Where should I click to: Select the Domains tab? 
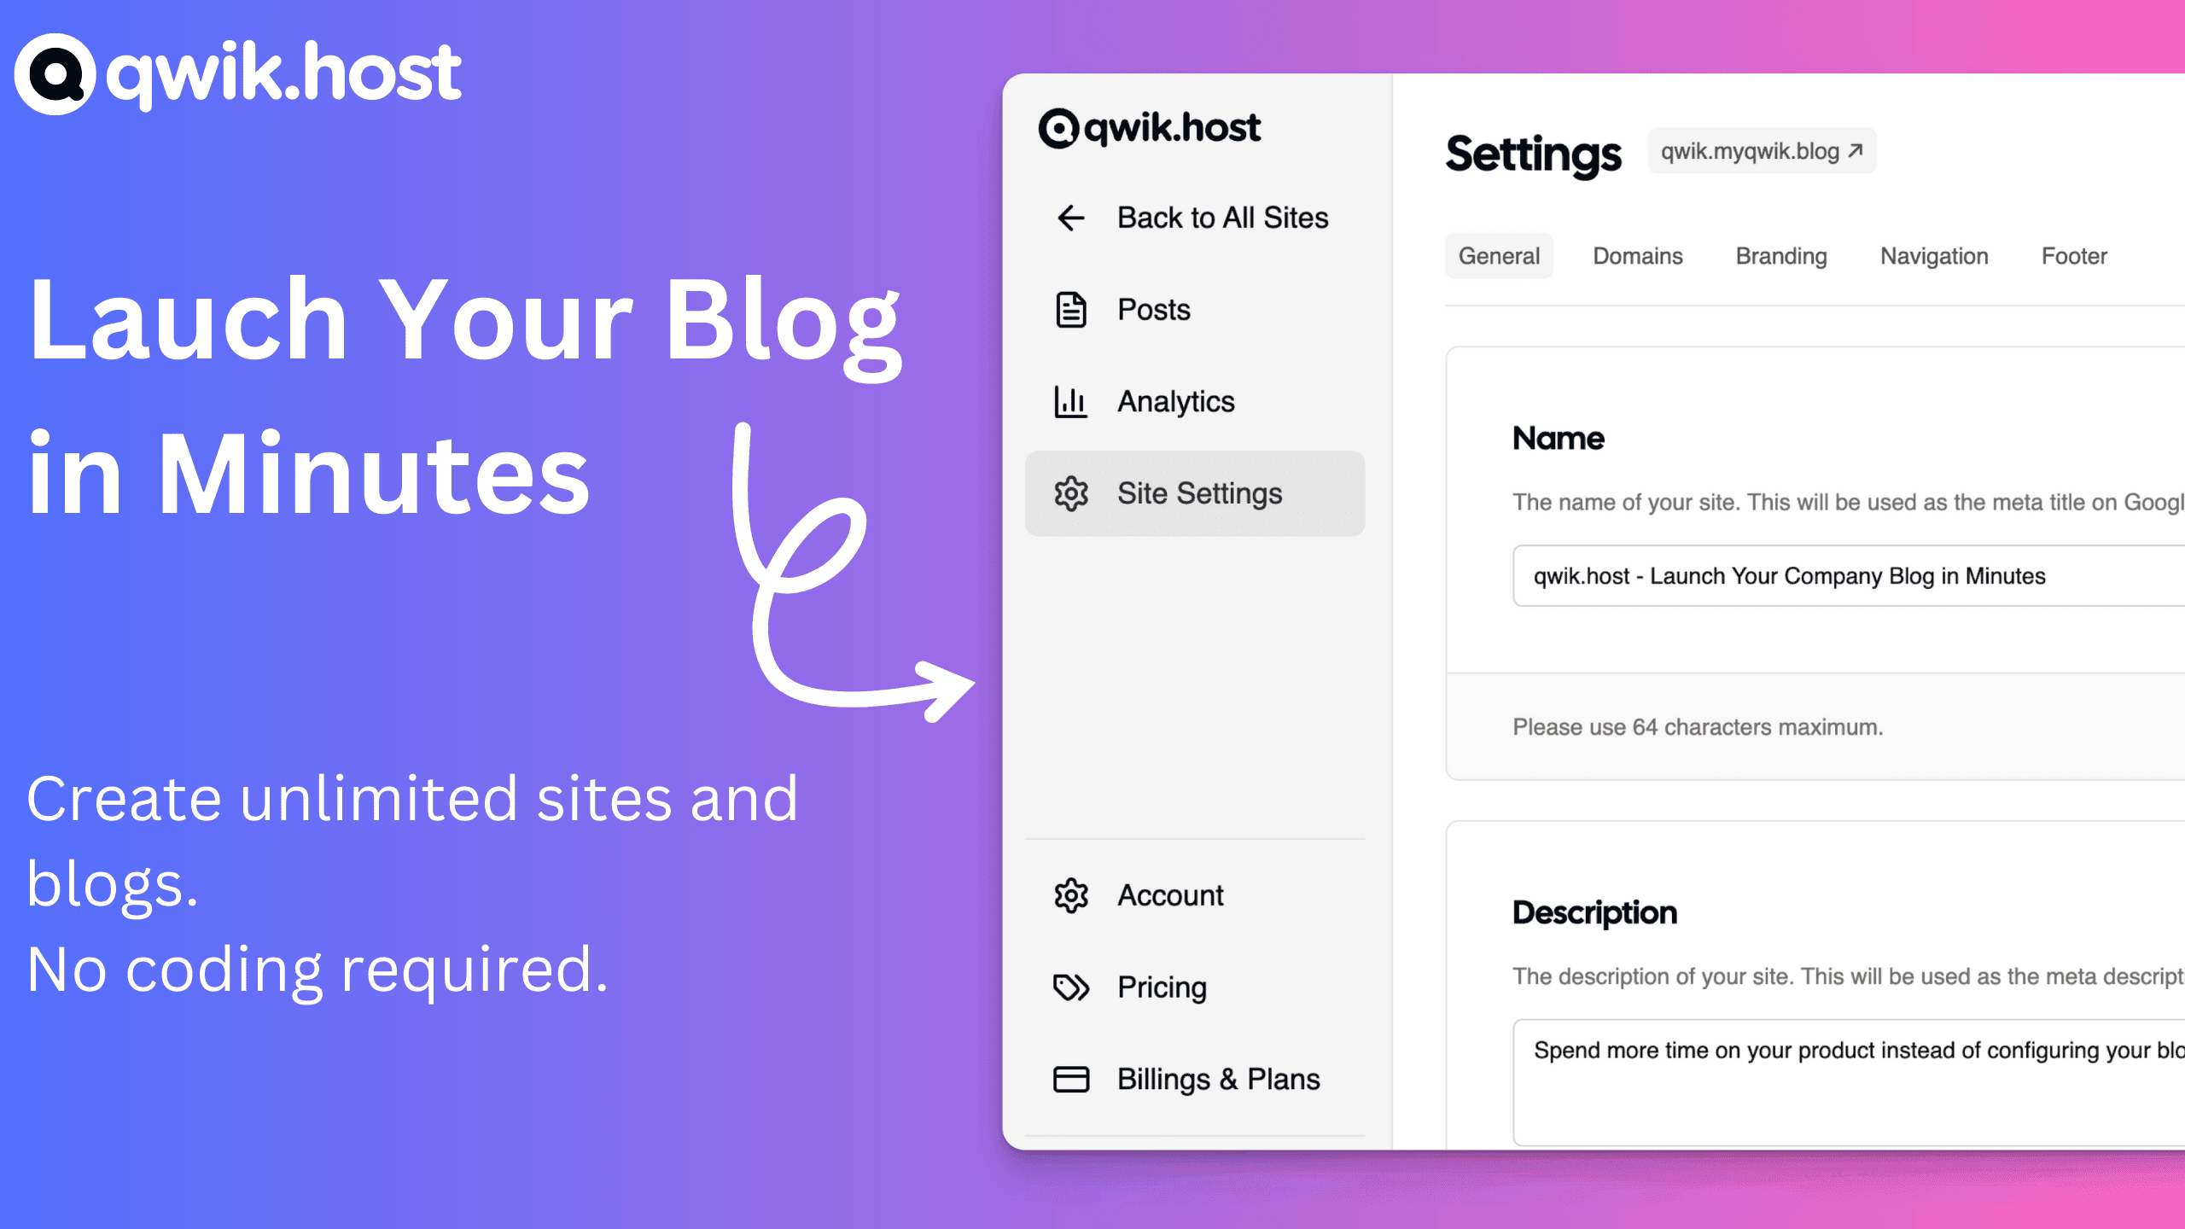click(1635, 255)
